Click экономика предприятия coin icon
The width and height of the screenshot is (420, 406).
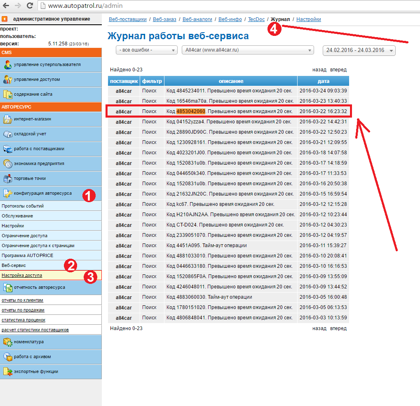(7, 163)
